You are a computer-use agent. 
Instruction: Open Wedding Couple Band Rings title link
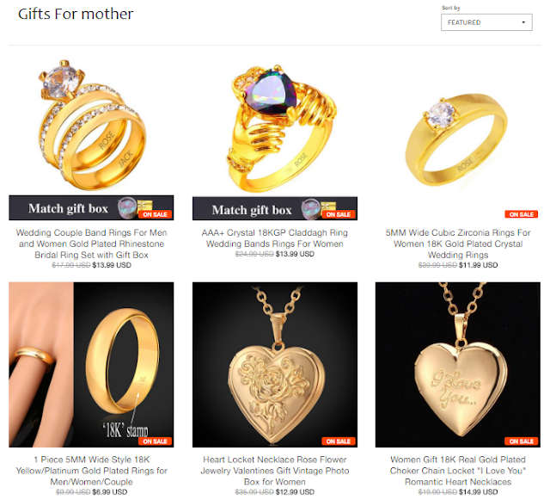coord(91,244)
